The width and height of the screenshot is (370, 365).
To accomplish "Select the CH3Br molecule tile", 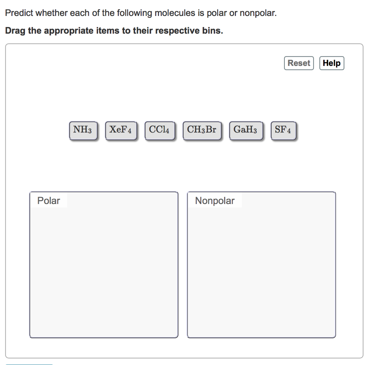I will 202,130.
